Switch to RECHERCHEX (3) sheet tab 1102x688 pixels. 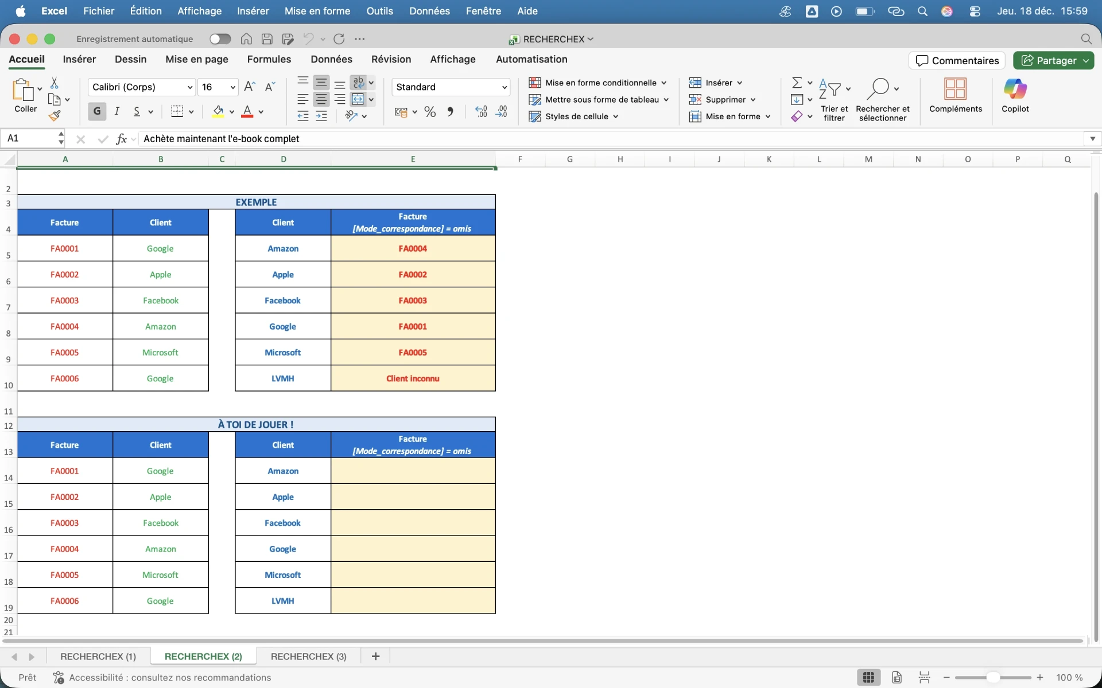point(309,656)
